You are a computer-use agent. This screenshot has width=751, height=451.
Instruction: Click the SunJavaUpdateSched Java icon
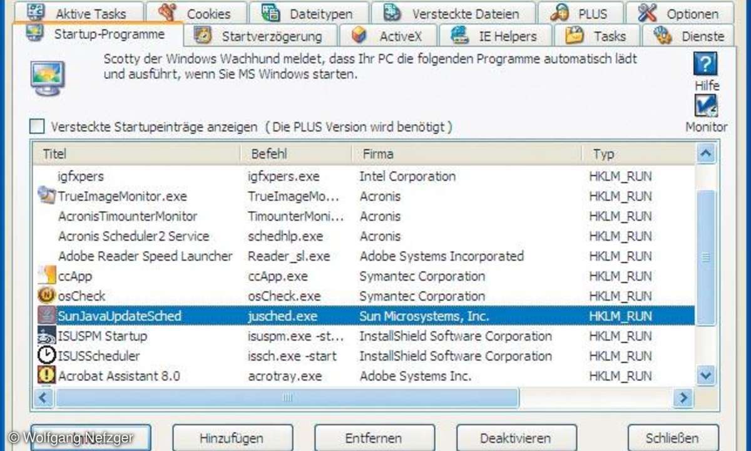(x=46, y=316)
